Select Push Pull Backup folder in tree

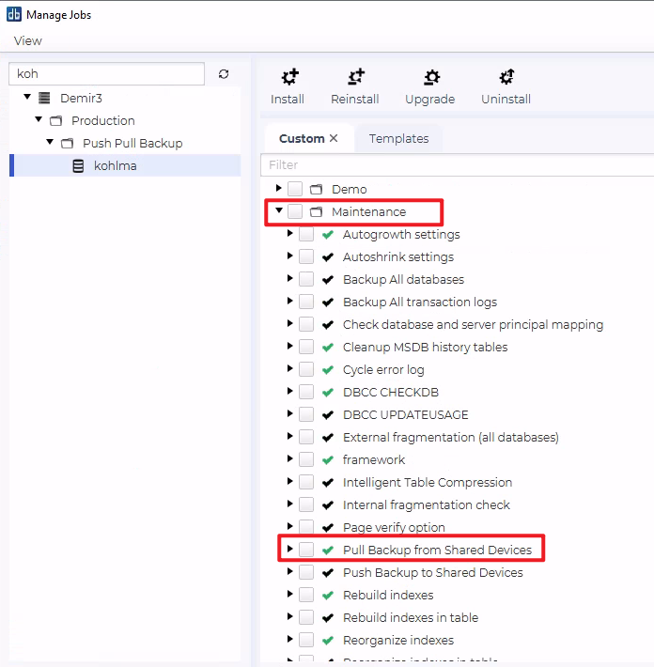click(x=132, y=144)
